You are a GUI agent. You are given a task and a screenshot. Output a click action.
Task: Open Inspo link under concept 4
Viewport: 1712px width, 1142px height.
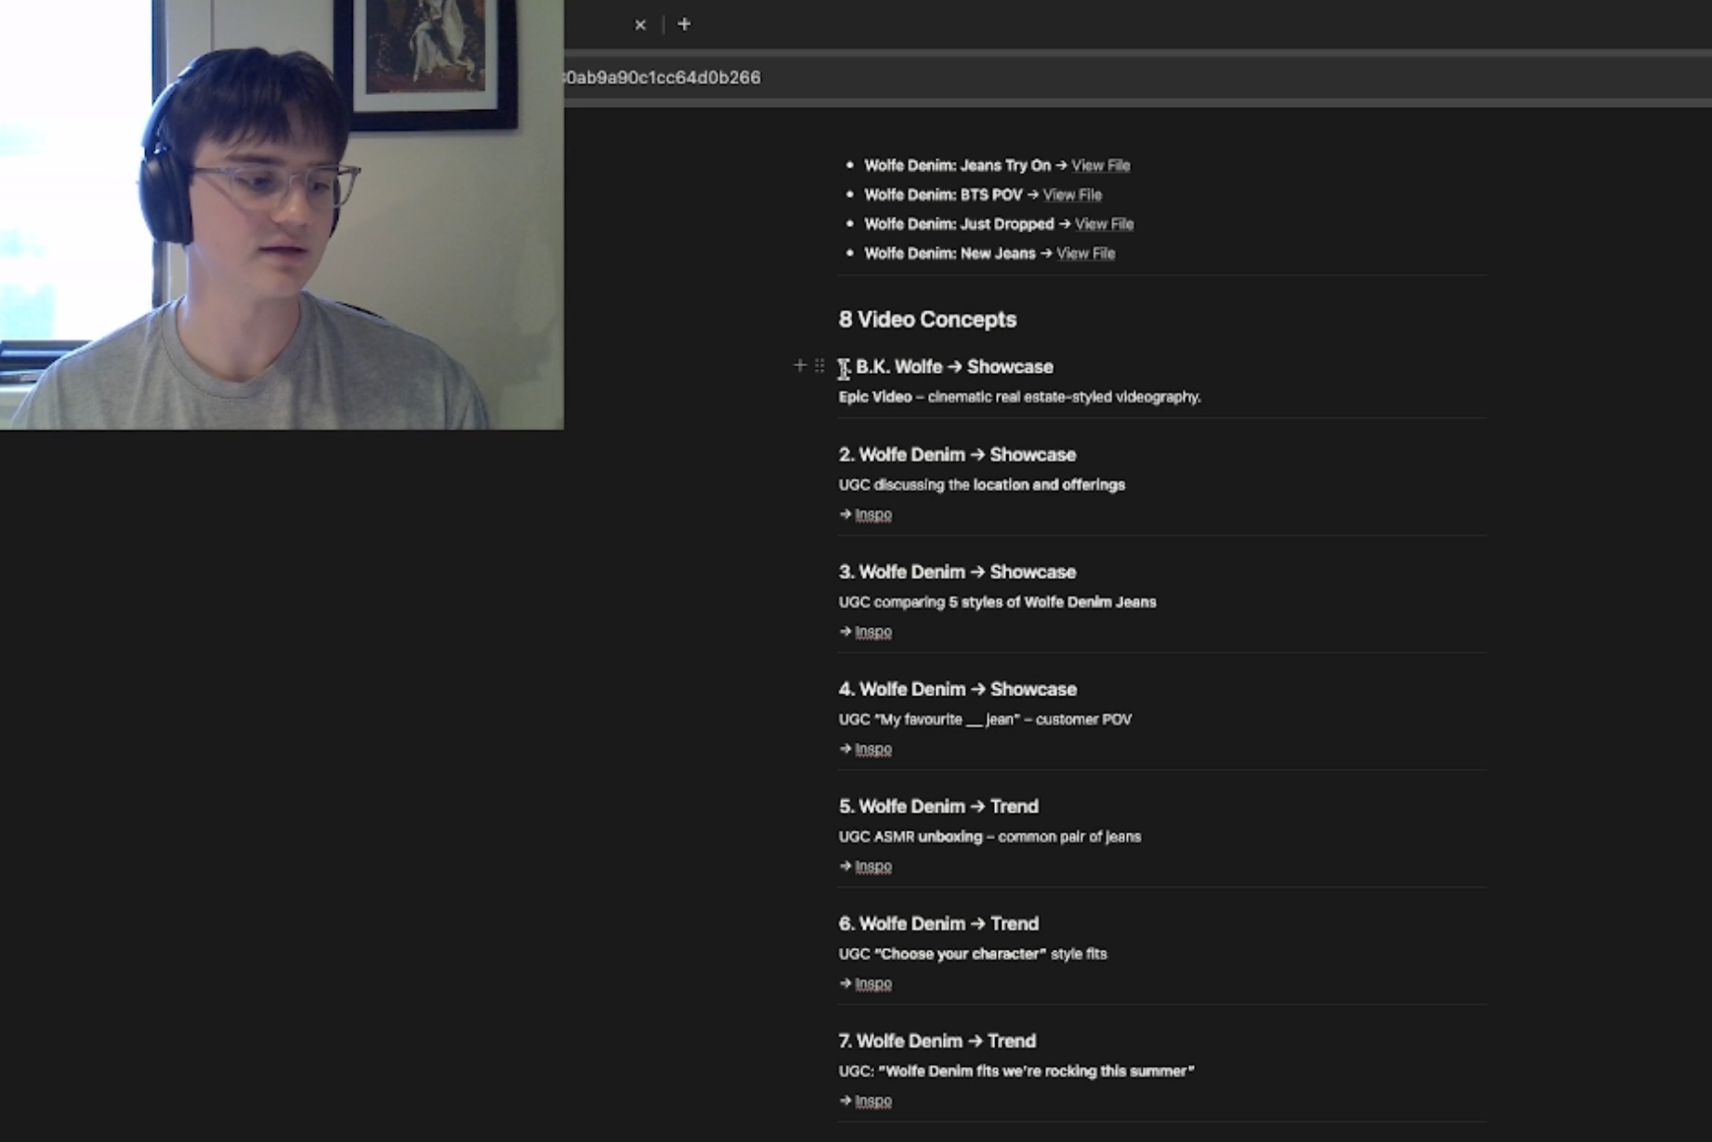[x=872, y=749]
